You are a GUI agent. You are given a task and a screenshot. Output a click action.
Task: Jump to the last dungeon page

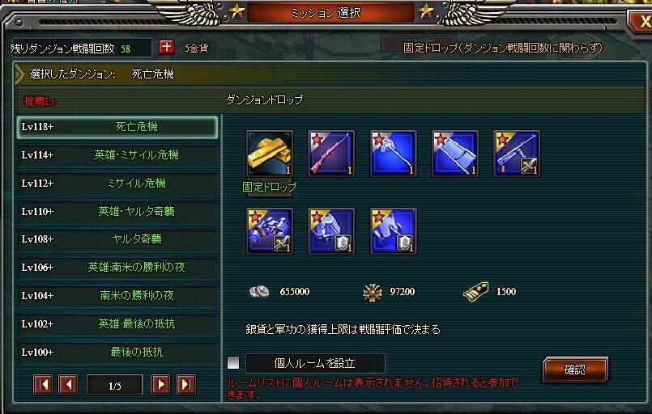(x=185, y=385)
